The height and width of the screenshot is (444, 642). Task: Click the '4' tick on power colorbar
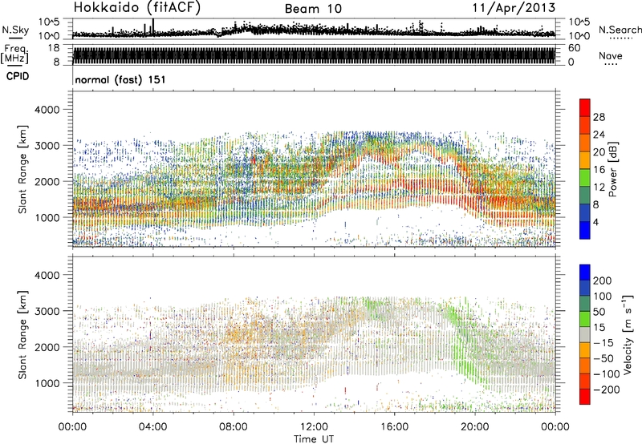point(596,222)
